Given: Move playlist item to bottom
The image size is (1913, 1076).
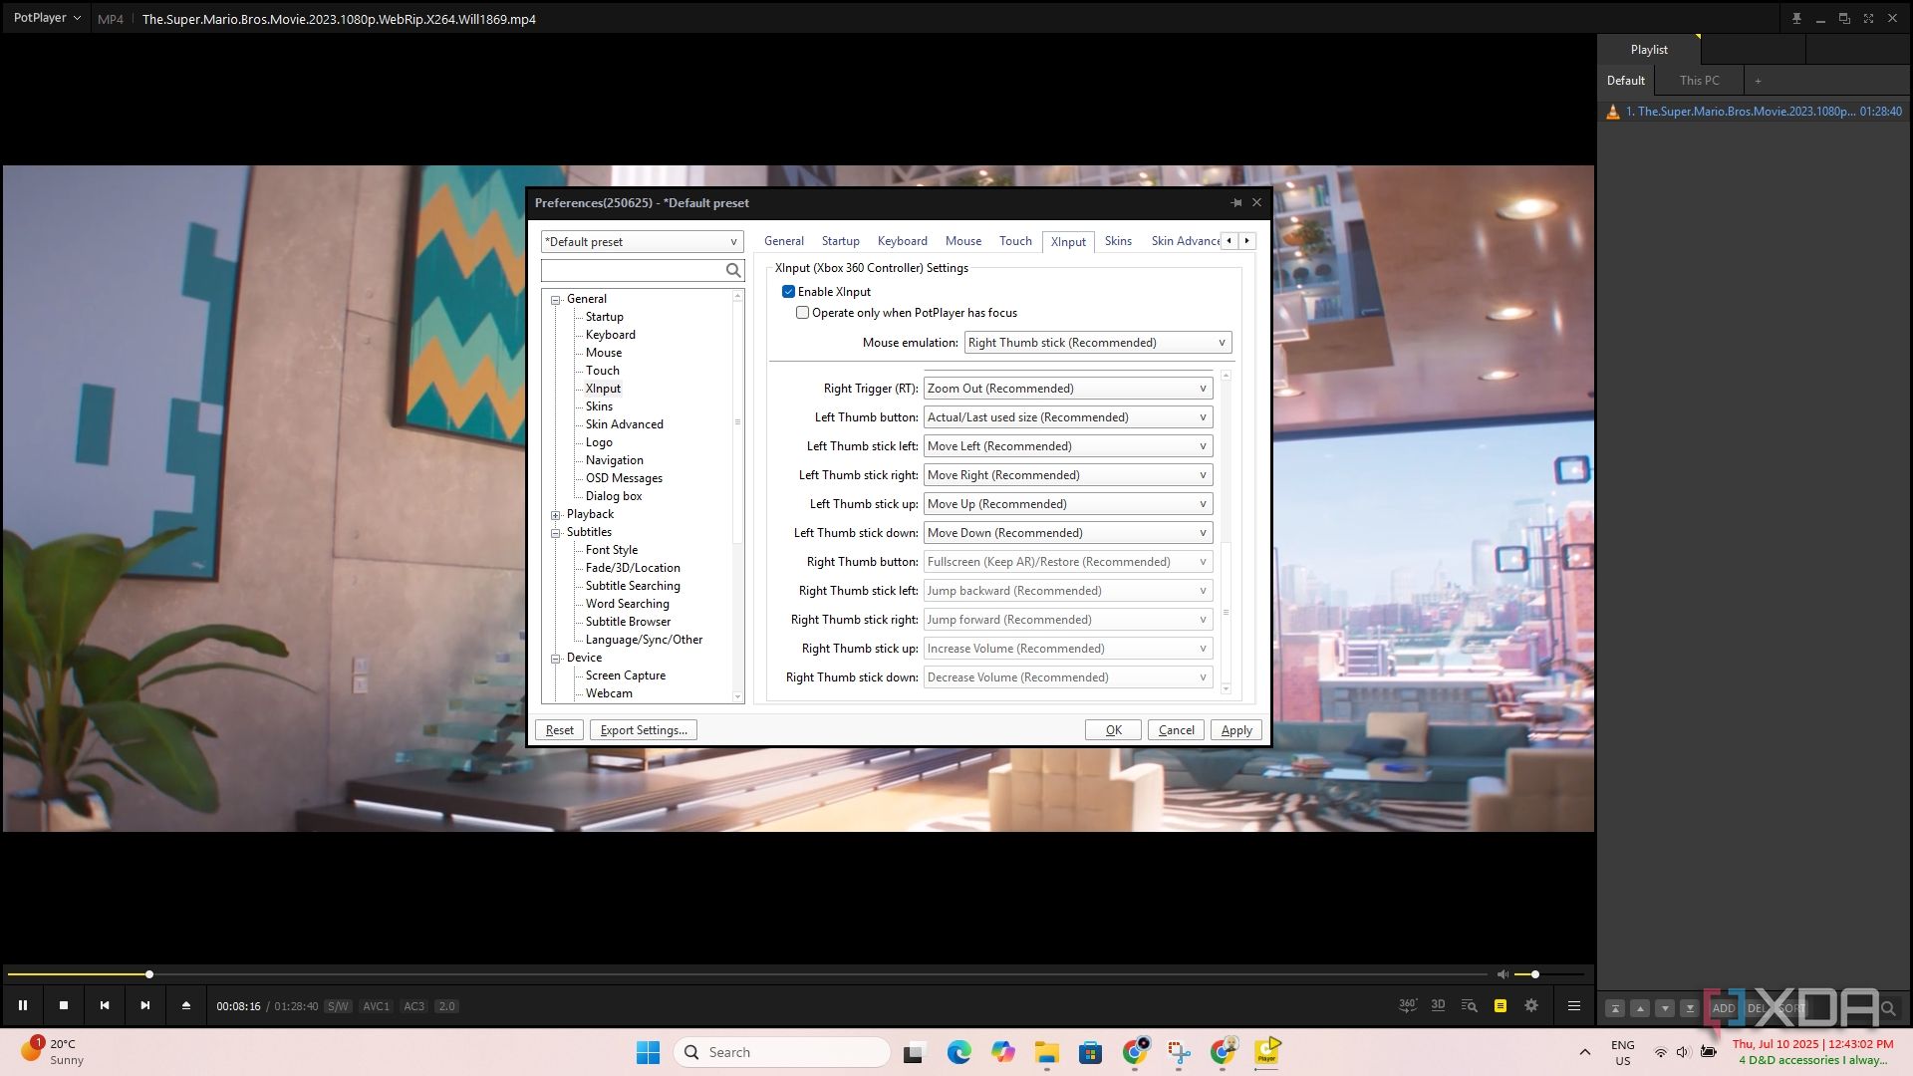Looking at the screenshot, I should (1690, 1008).
